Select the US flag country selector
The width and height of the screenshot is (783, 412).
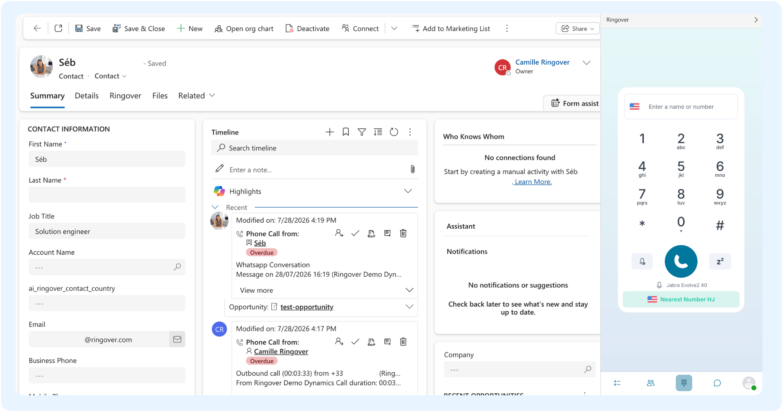click(x=635, y=106)
